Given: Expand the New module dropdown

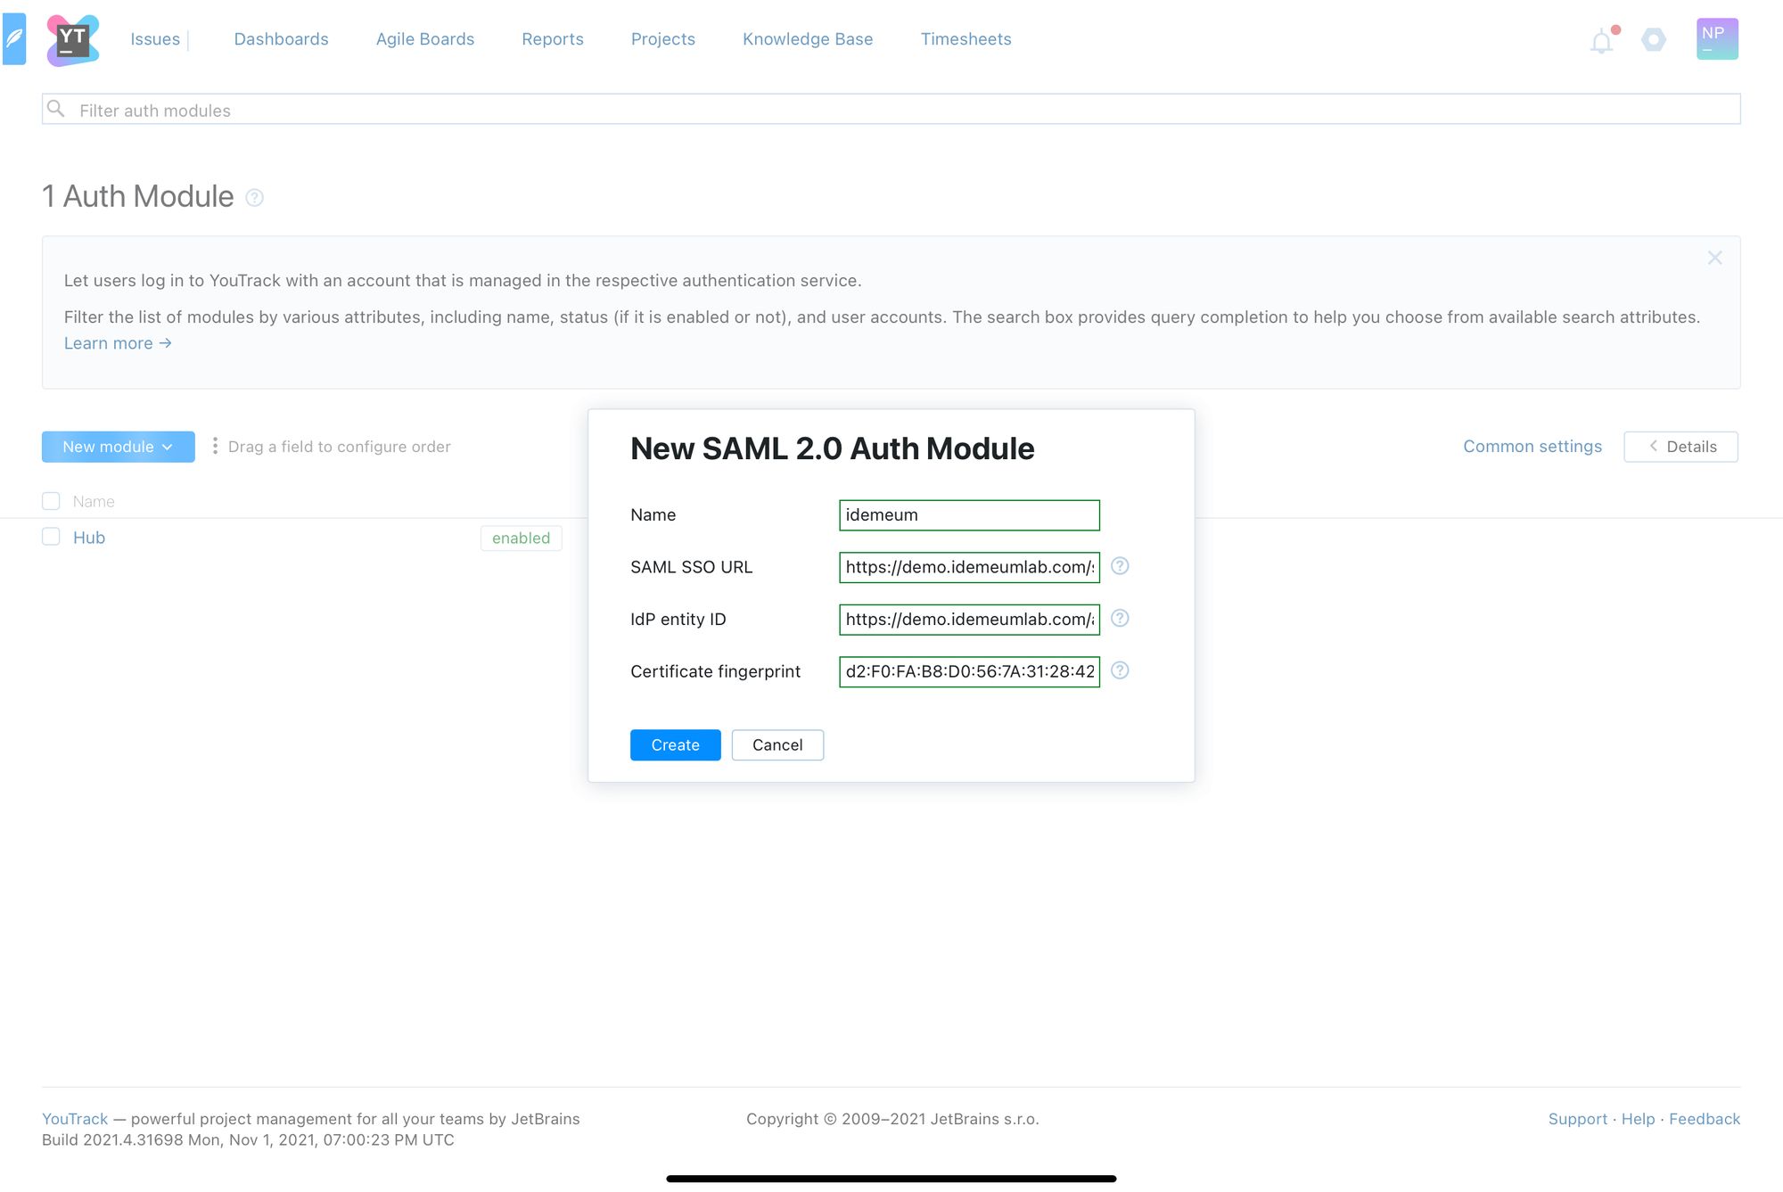Looking at the screenshot, I should pos(119,447).
